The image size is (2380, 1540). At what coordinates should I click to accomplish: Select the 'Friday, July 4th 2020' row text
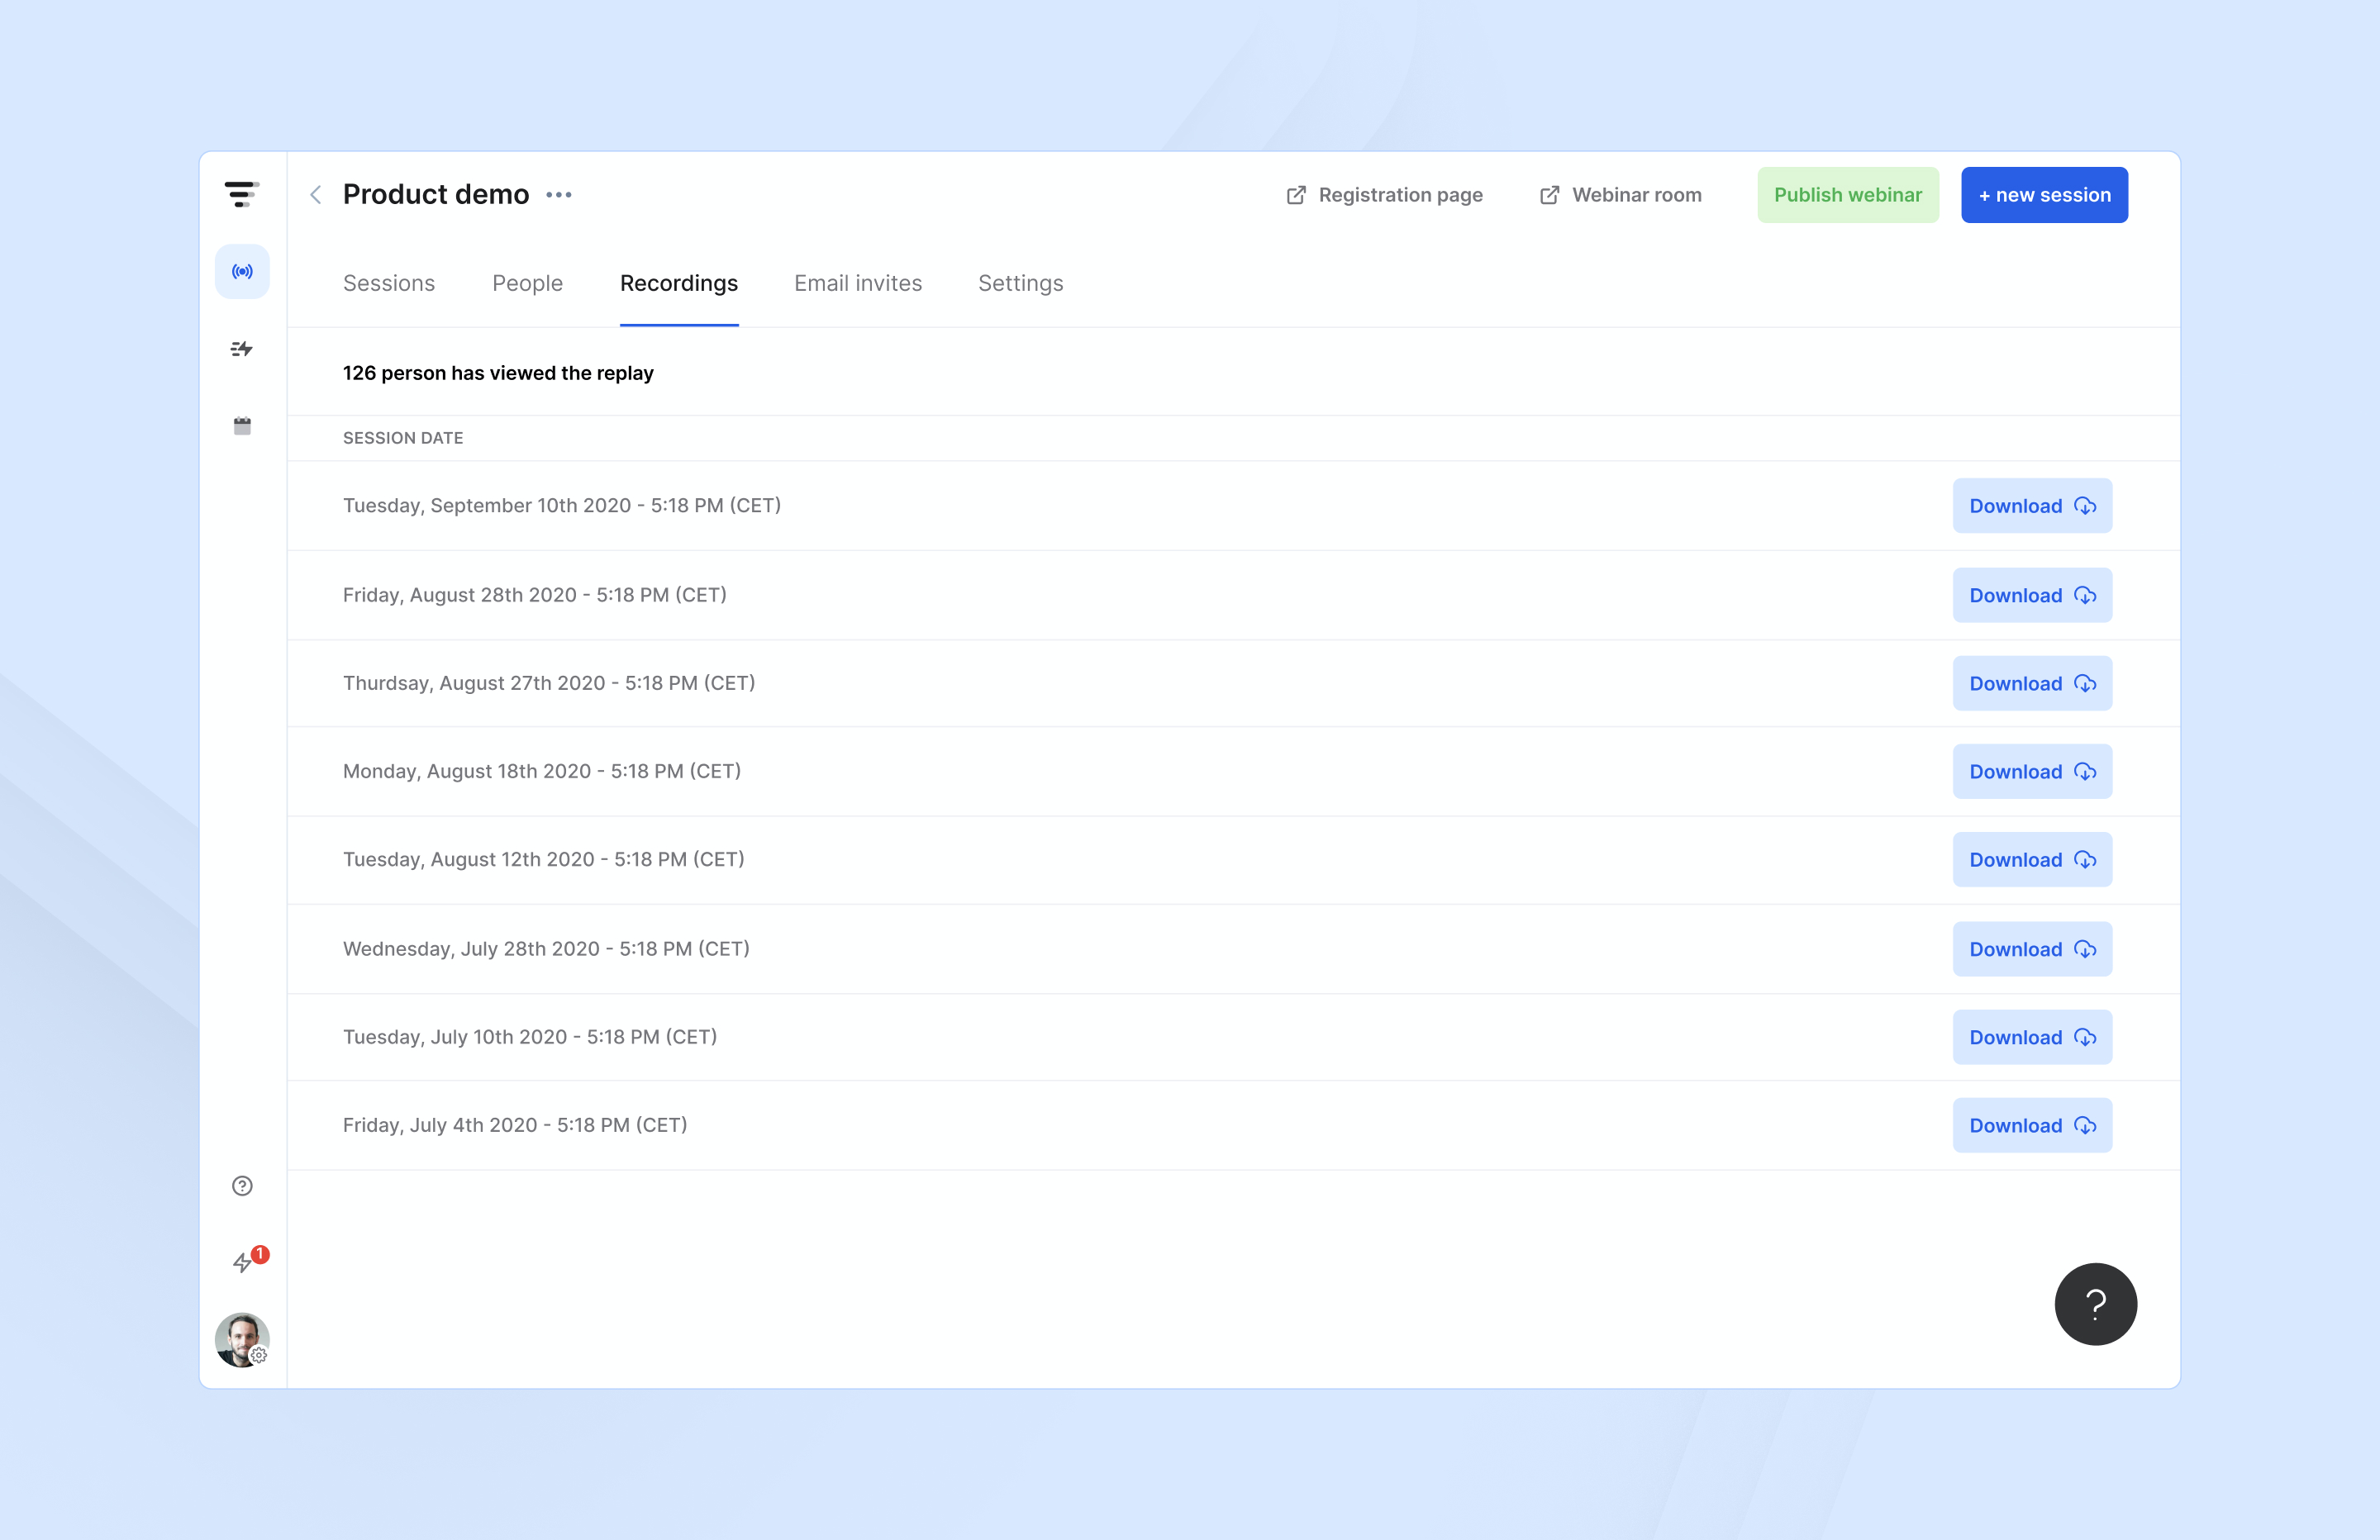pyautogui.click(x=515, y=1125)
